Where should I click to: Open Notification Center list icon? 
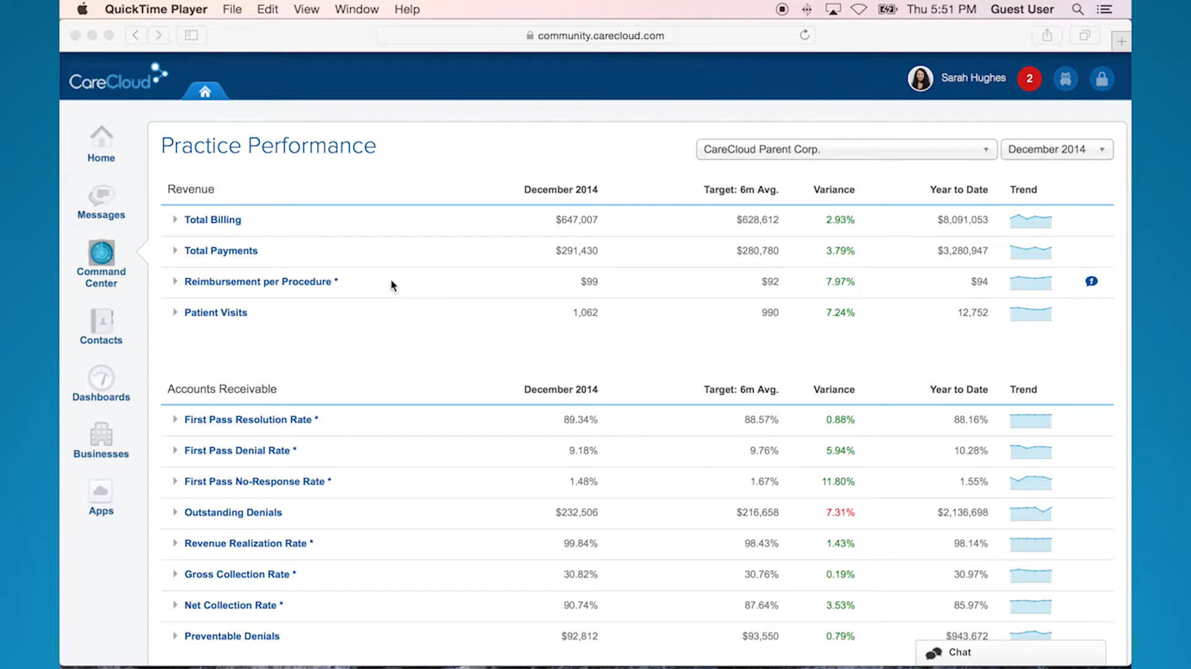pos(1104,9)
